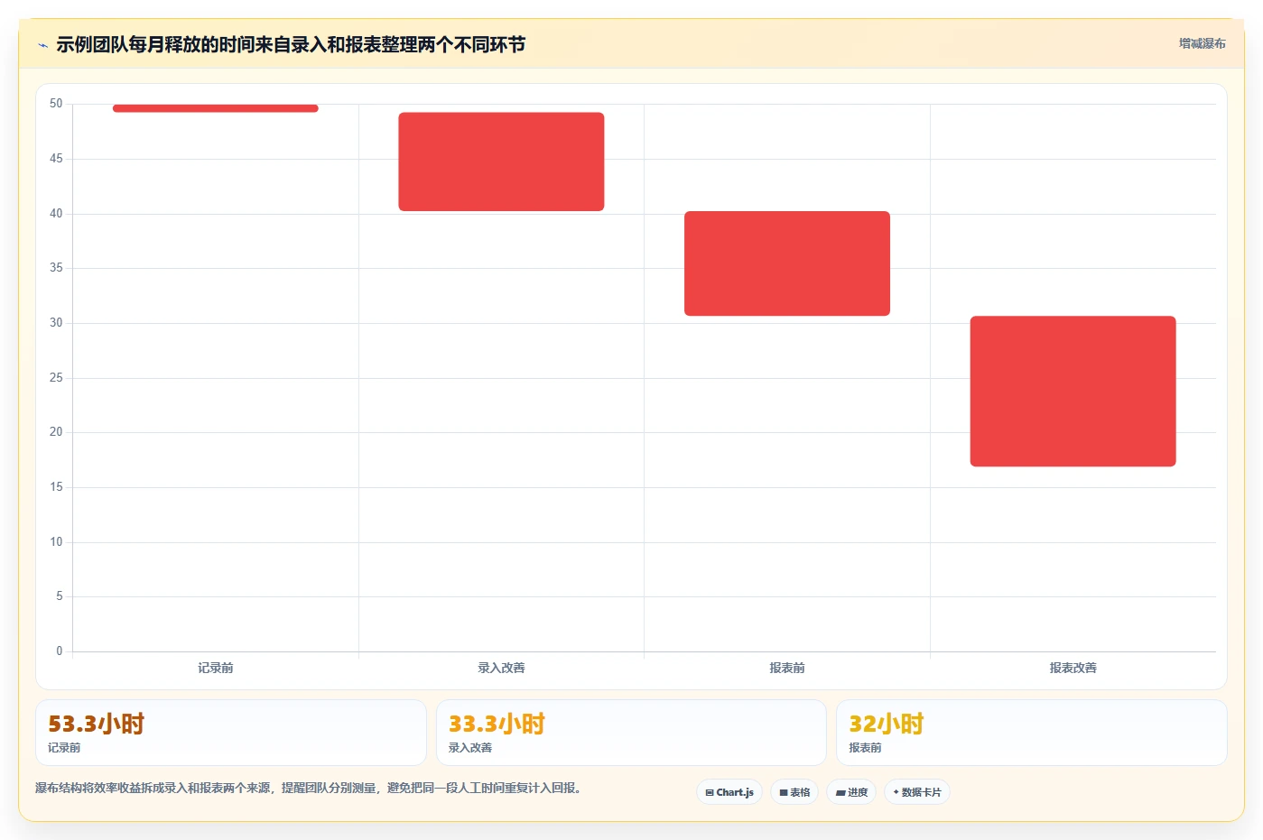Click the 32小时 stat card
Viewport: 1263px width, 840px height.
1031,733
